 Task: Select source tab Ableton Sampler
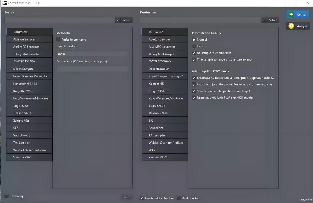[x=29, y=39]
